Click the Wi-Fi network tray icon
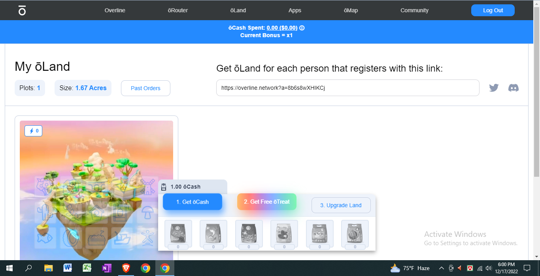Screen dimensions: 540x276 [480, 268]
